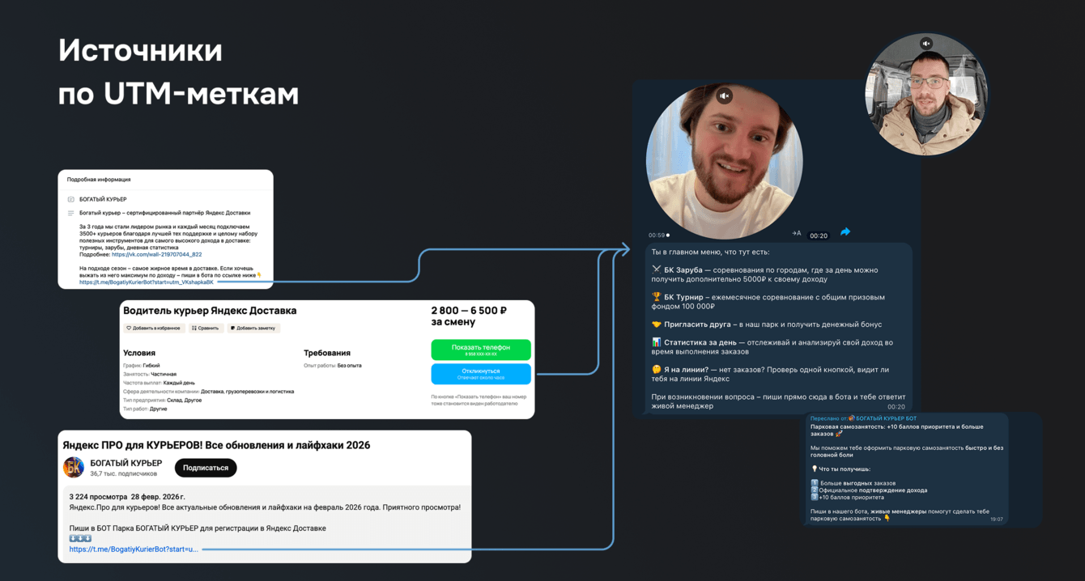
Task: Click the БОГАТЫЙ КУРЬЕР channel avatar
Action: pyautogui.click(x=74, y=467)
